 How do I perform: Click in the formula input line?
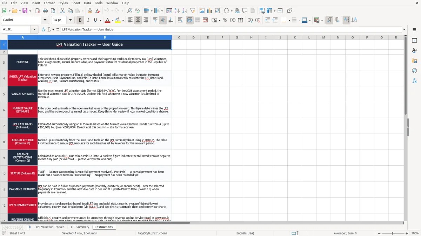[x=231, y=29]
